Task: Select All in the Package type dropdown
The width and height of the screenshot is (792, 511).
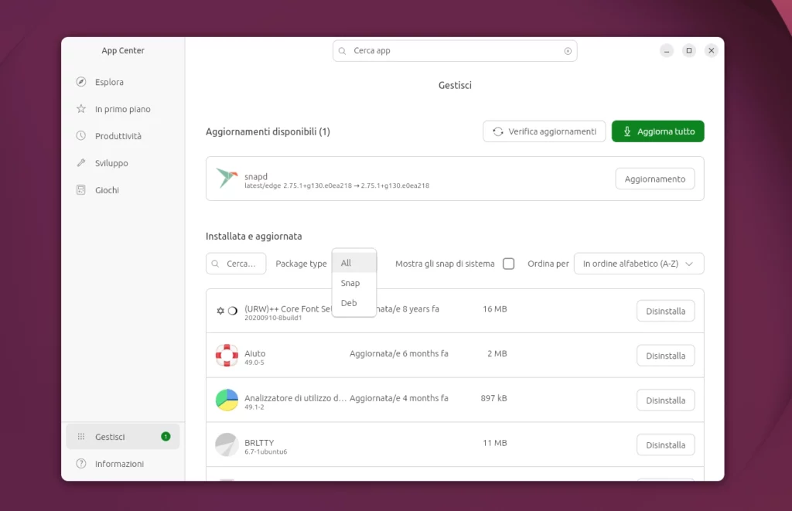Action: (x=345, y=263)
